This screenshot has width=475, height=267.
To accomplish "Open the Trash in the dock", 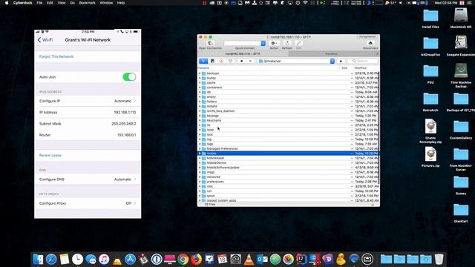I will click(x=439, y=259).
